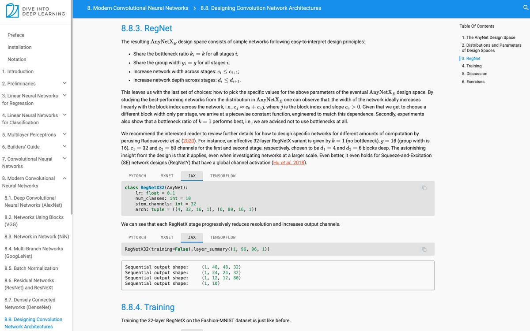Expand the Convolutional Neural Networks chevron
Screen dimensions: 530x331
point(65,159)
